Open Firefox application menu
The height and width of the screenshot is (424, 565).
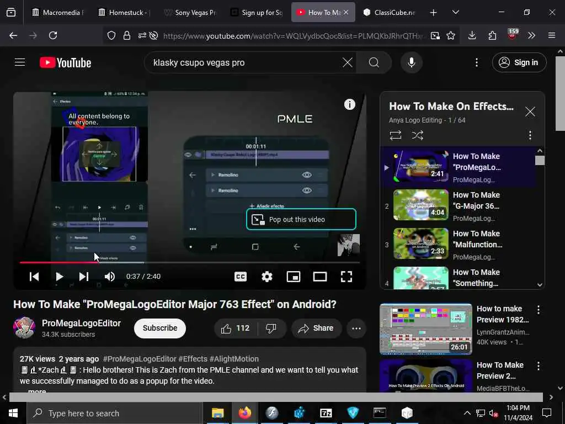coord(551,35)
